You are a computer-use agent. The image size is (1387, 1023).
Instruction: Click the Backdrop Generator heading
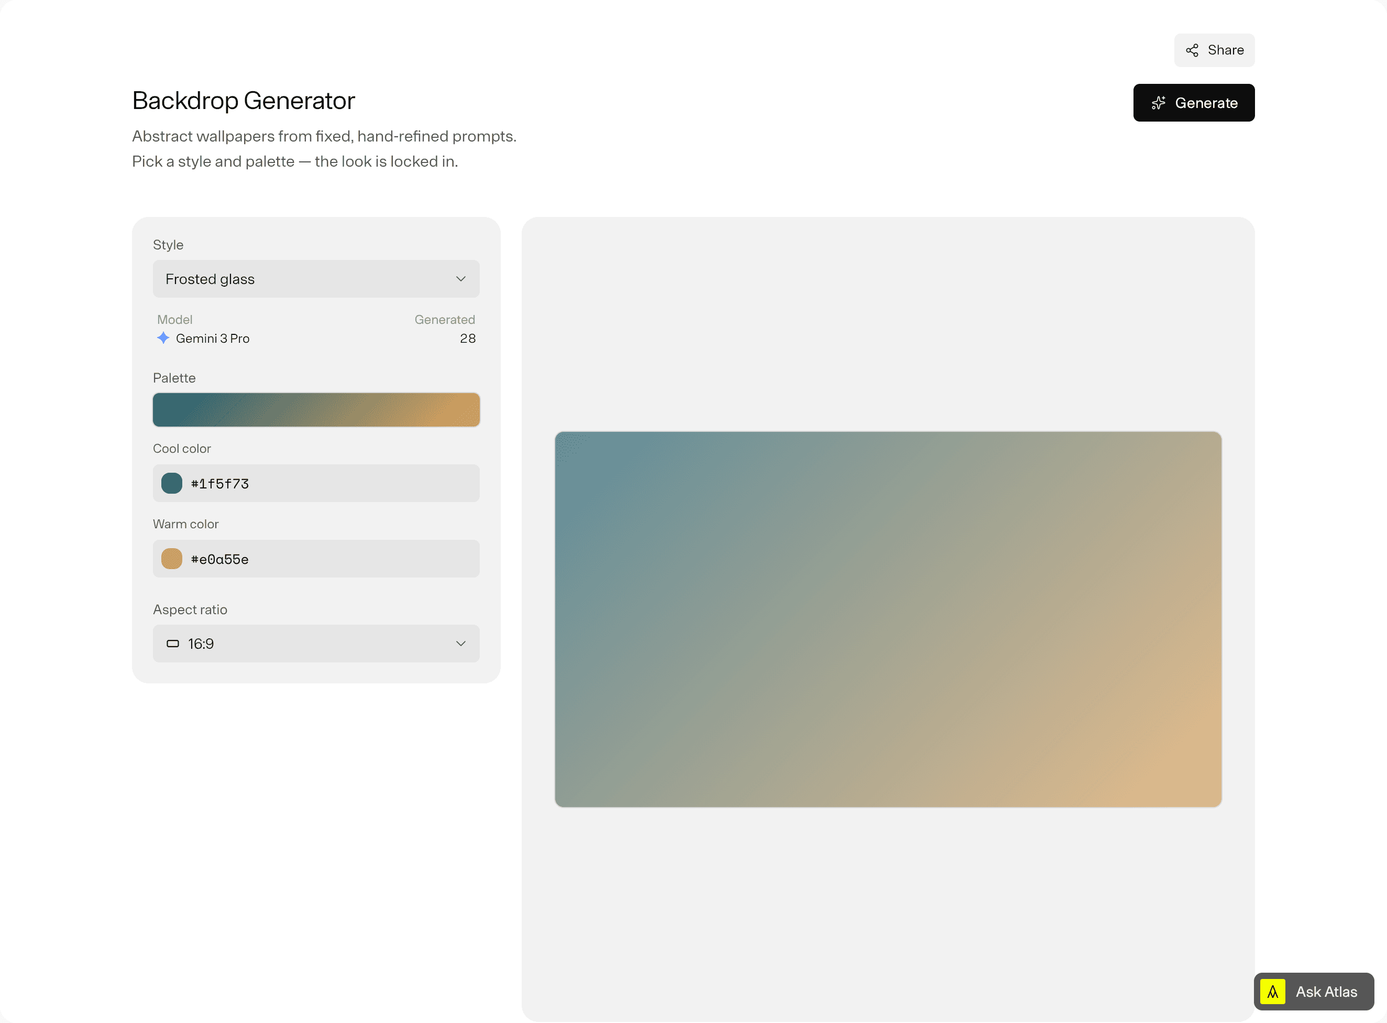(x=243, y=100)
